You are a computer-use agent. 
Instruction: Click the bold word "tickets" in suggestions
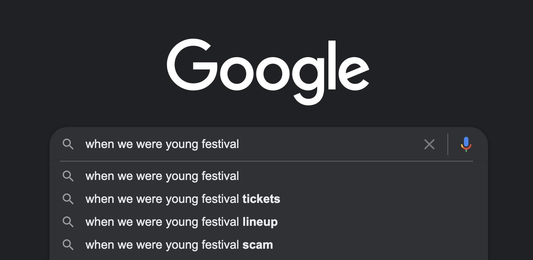tap(261, 199)
